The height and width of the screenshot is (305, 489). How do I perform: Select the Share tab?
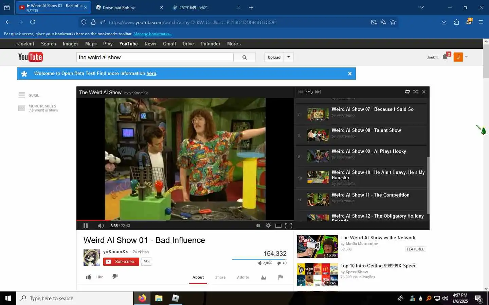pyautogui.click(x=220, y=277)
